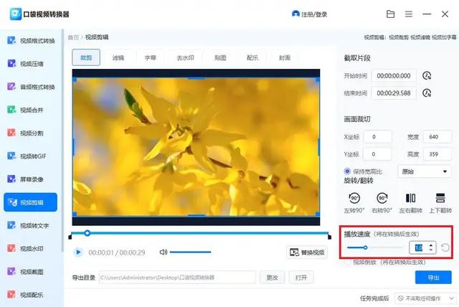The height and width of the screenshot is (307, 459).
Task: Click the X坐标 input field
Action: [378, 137]
